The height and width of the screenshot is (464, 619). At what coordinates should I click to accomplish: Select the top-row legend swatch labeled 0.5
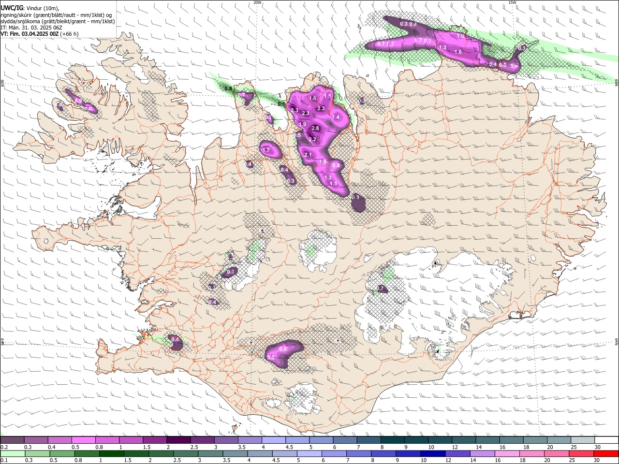(83, 440)
